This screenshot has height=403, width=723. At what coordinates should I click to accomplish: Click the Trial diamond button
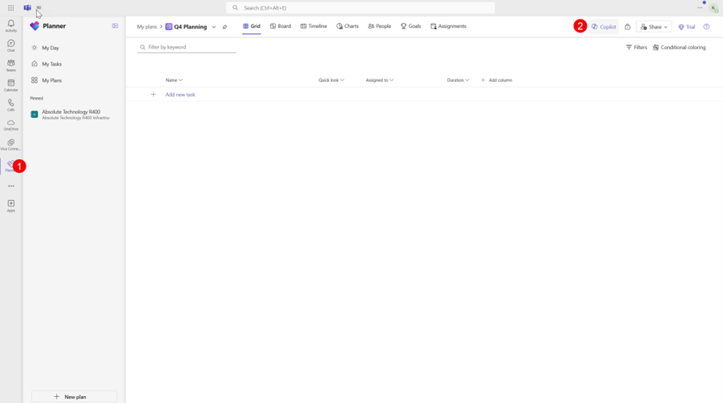(686, 27)
